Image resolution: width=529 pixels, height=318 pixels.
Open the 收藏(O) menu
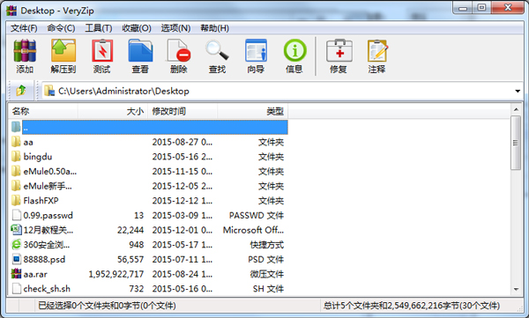137,28
